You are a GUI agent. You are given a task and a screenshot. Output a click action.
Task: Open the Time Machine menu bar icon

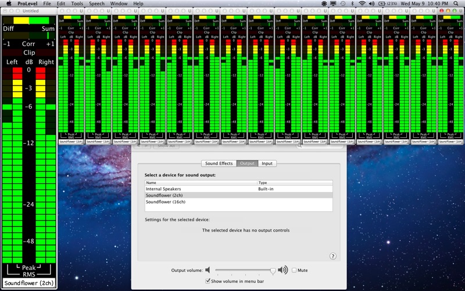[x=343, y=3]
